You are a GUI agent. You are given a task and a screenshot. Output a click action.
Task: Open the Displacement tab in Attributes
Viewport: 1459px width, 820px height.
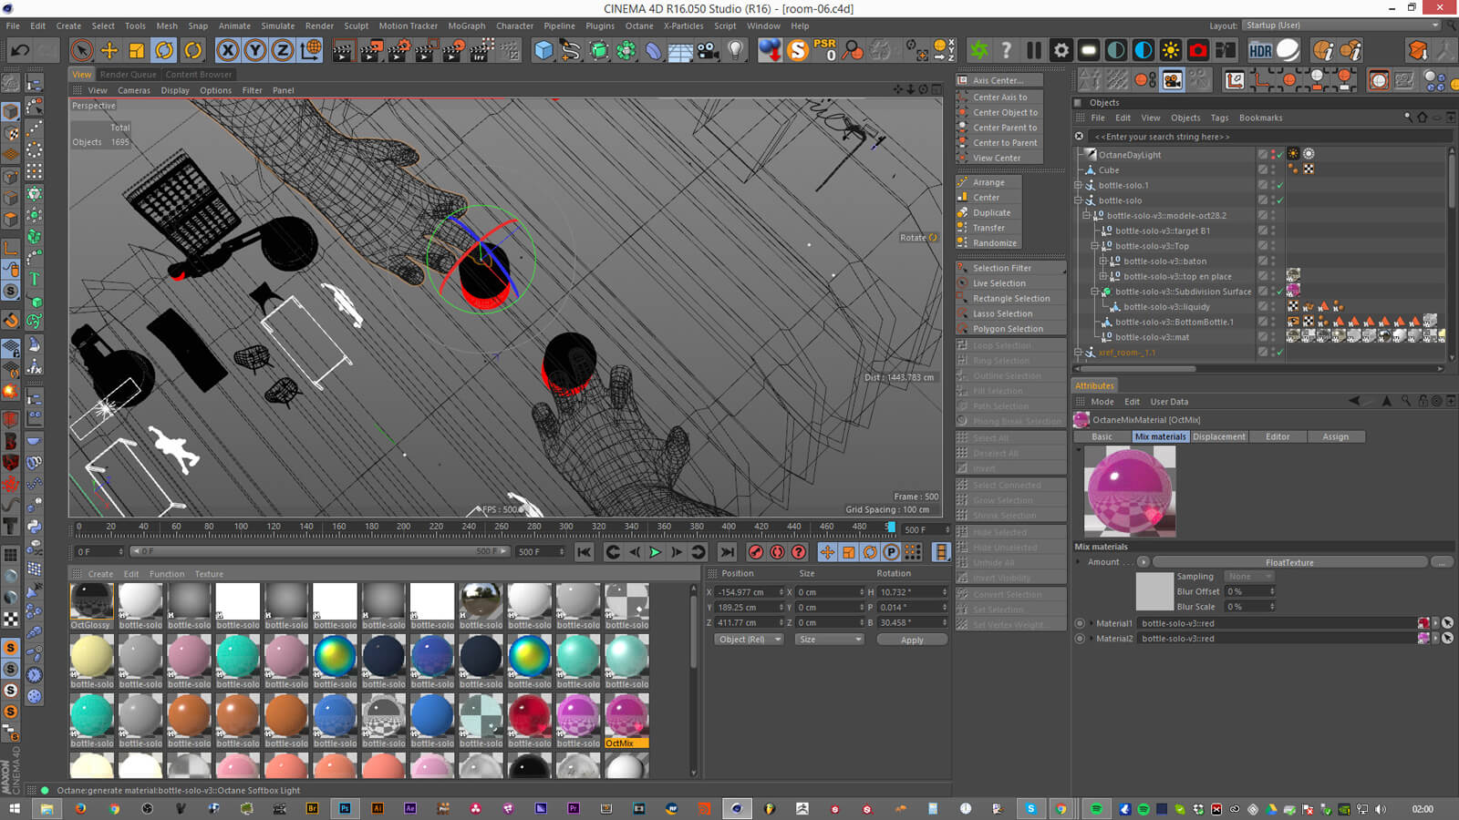(x=1218, y=436)
